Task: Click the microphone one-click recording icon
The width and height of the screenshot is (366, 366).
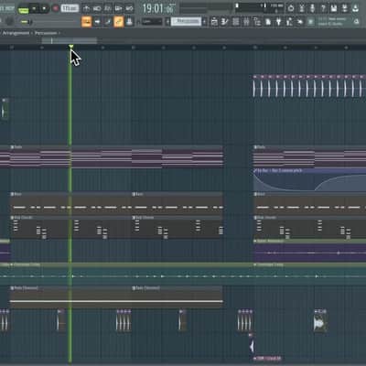Action: (312, 8)
